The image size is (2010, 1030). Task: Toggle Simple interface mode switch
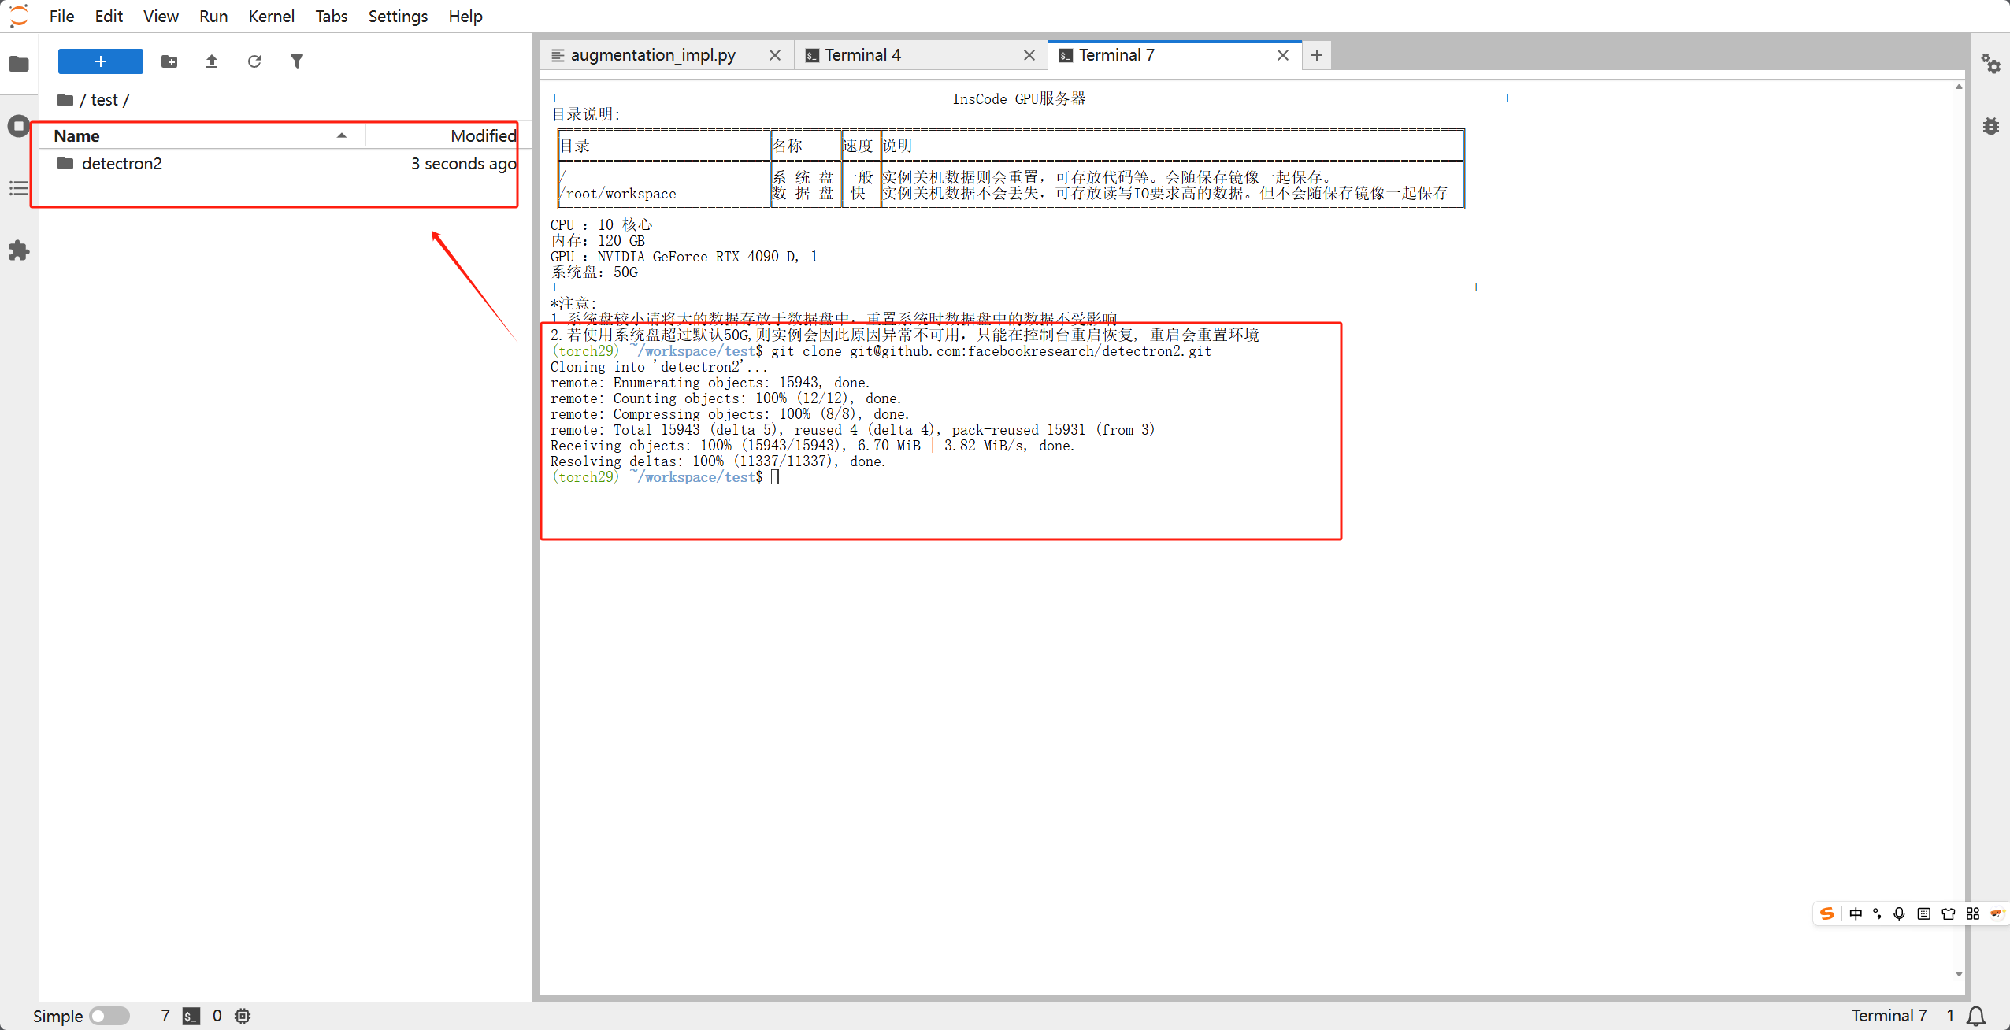point(109,1016)
